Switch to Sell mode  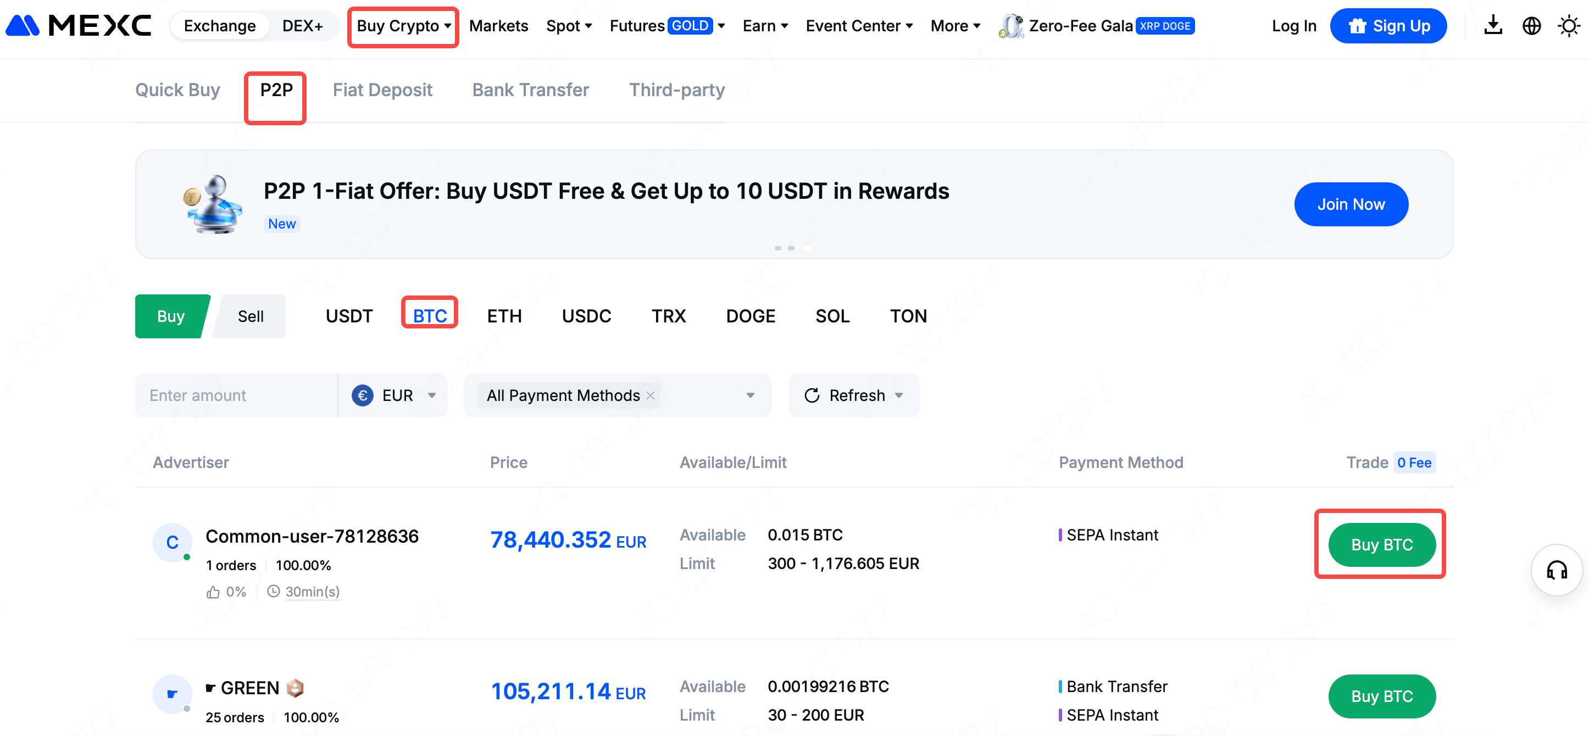[251, 316]
